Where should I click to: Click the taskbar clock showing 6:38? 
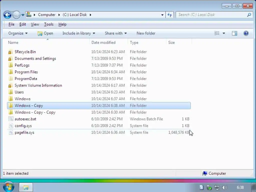pyautogui.click(x=240, y=187)
